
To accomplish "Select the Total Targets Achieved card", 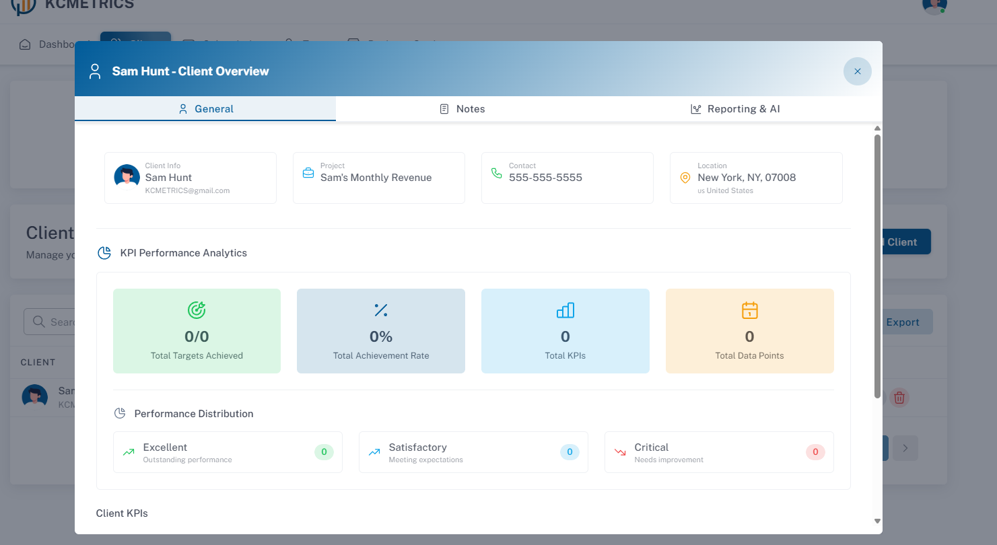I will 197,331.
